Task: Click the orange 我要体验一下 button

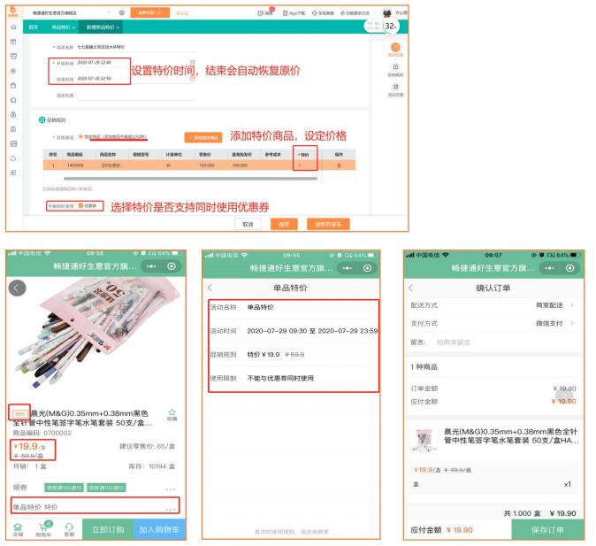Action: click(149, 13)
